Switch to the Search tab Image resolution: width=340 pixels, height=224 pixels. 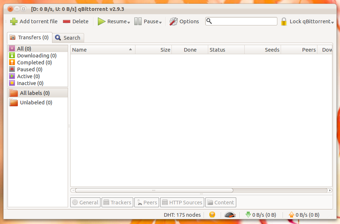tap(68, 38)
